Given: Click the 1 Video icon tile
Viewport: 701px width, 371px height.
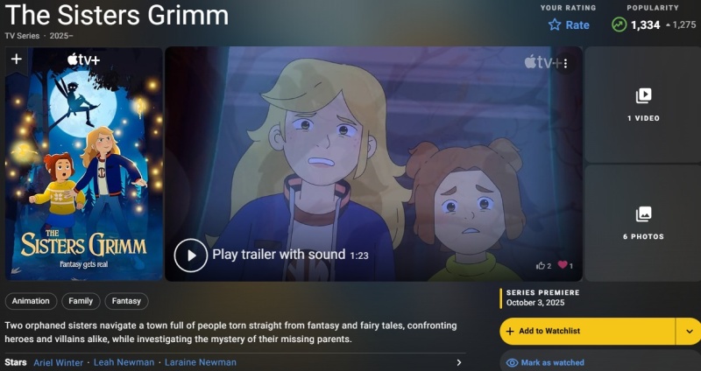Looking at the screenshot, I should [x=643, y=96].
